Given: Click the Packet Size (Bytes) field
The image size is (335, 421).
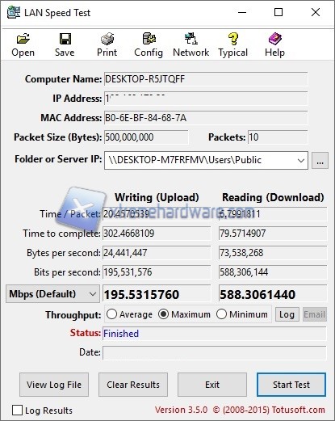Looking at the screenshot, I should click(x=146, y=137).
